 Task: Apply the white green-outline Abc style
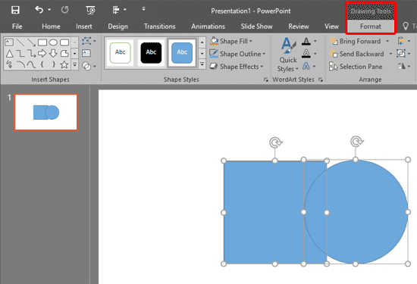[121, 52]
